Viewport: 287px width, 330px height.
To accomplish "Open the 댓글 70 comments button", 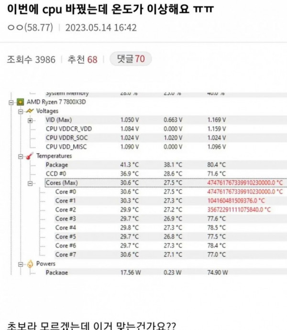I will [x=131, y=59].
